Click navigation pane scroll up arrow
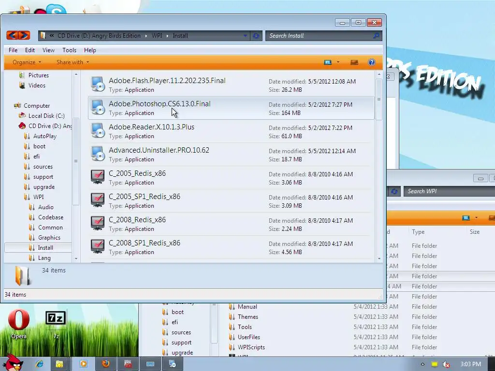This screenshot has width=495, height=371. (76, 74)
